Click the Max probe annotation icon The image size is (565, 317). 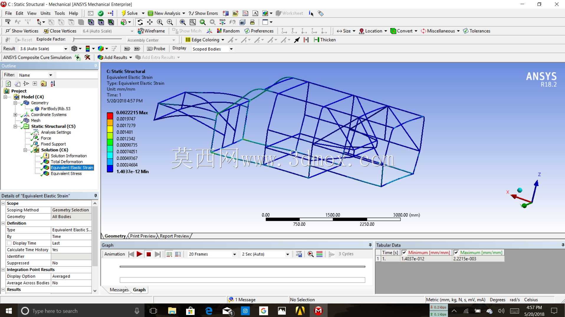(127, 49)
